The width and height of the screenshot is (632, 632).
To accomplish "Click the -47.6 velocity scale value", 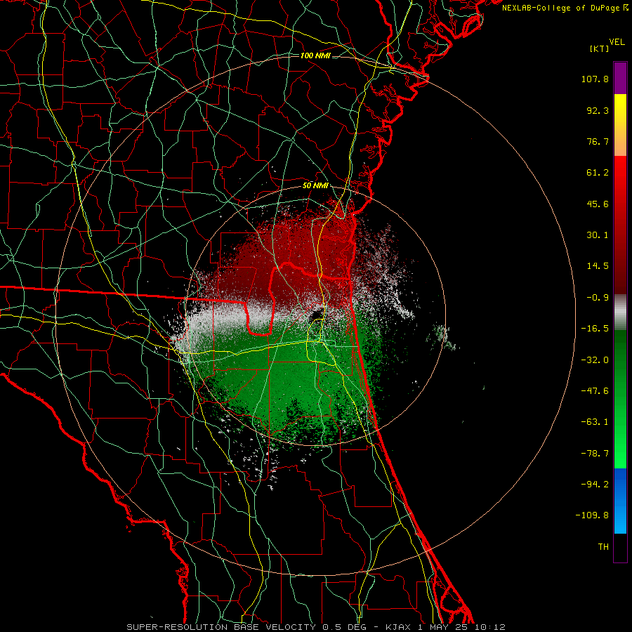I will coord(595,391).
